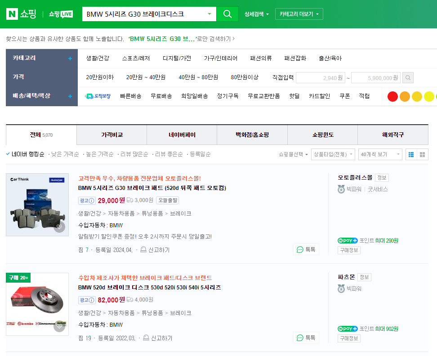Select the orange color swatch filter
This screenshot has height=356, width=437.
click(405, 96)
